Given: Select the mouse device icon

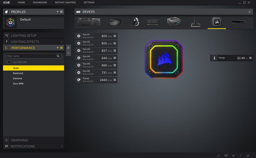Looking at the screenshot, I should pos(115,22).
